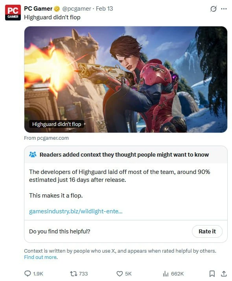Open the PC Gamer profile avatar
The height and width of the screenshot is (281, 232).
tap(13, 13)
